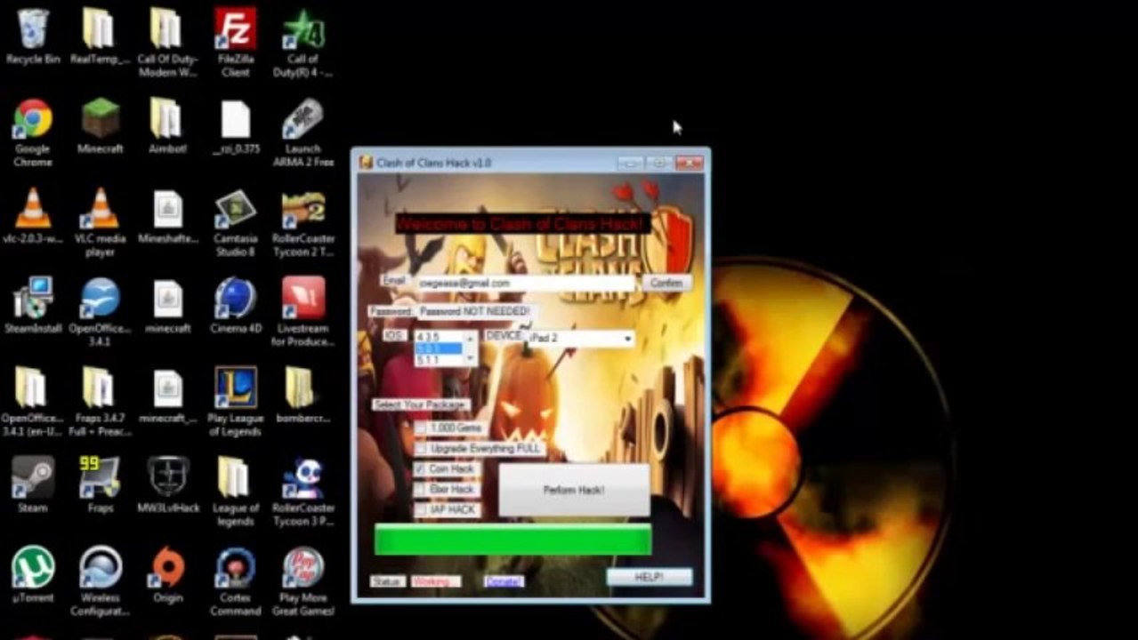Screen dimensions: 1138x640
Task: Click the red Working status text
Action: click(x=434, y=581)
